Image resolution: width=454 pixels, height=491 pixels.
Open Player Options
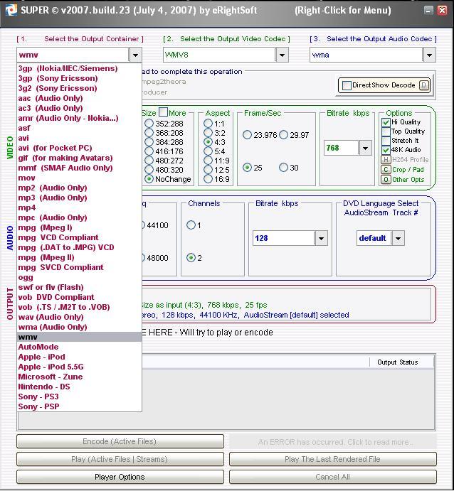[x=120, y=477]
